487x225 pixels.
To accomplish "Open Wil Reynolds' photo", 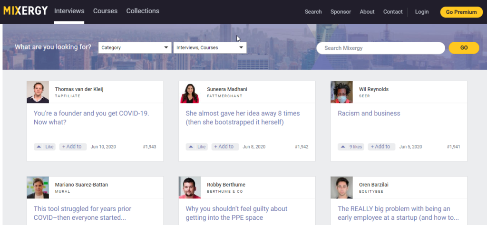I will [x=341, y=92].
